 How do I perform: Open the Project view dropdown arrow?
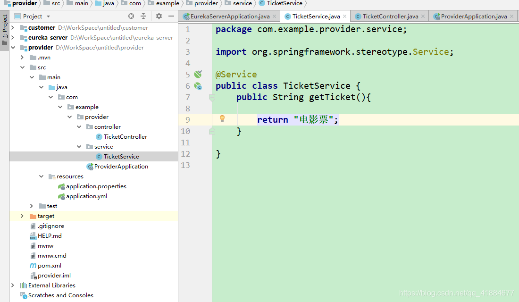click(48, 17)
